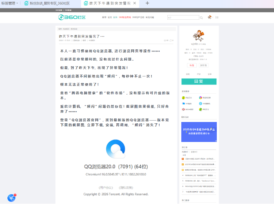
Task: Open the list menu icon in header
Action: click(217, 17)
